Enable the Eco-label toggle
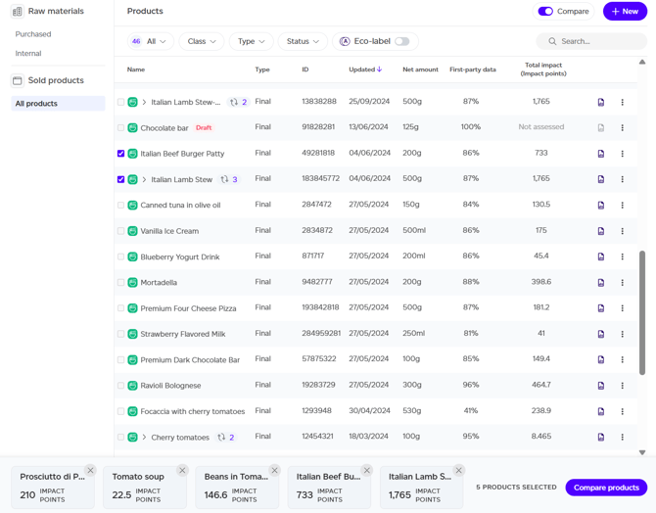 tap(401, 41)
